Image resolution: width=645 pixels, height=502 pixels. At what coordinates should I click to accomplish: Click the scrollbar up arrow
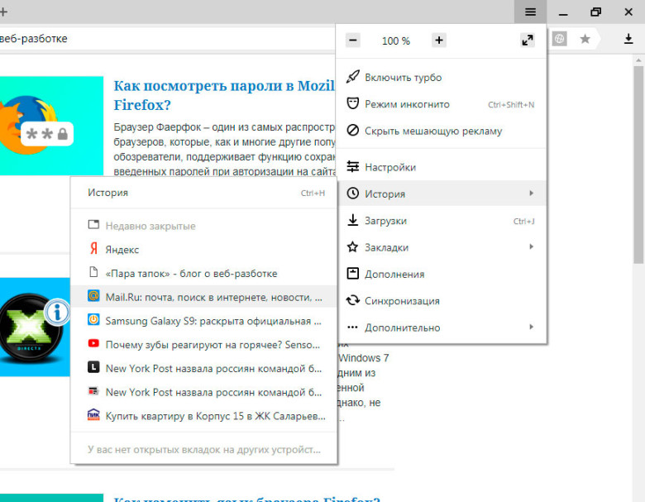[638, 60]
